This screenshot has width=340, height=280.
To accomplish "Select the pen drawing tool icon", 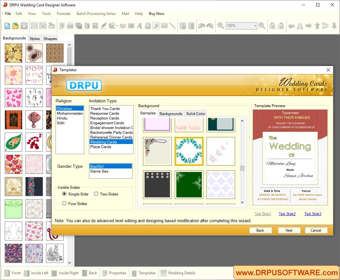I will [104, 26].
